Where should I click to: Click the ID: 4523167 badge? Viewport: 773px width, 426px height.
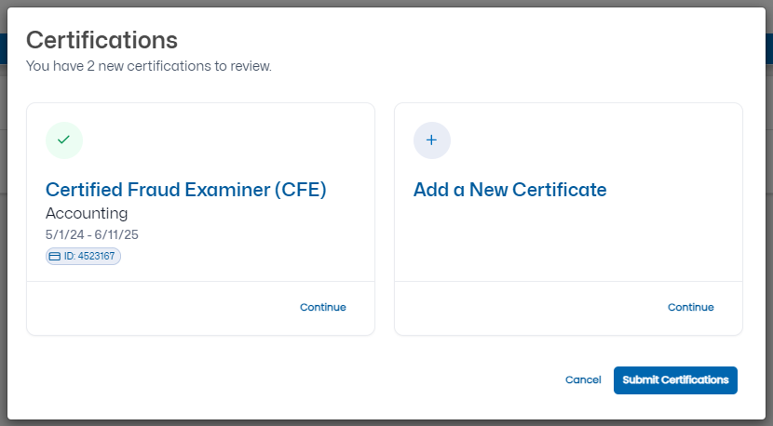(x=84, y=256)
